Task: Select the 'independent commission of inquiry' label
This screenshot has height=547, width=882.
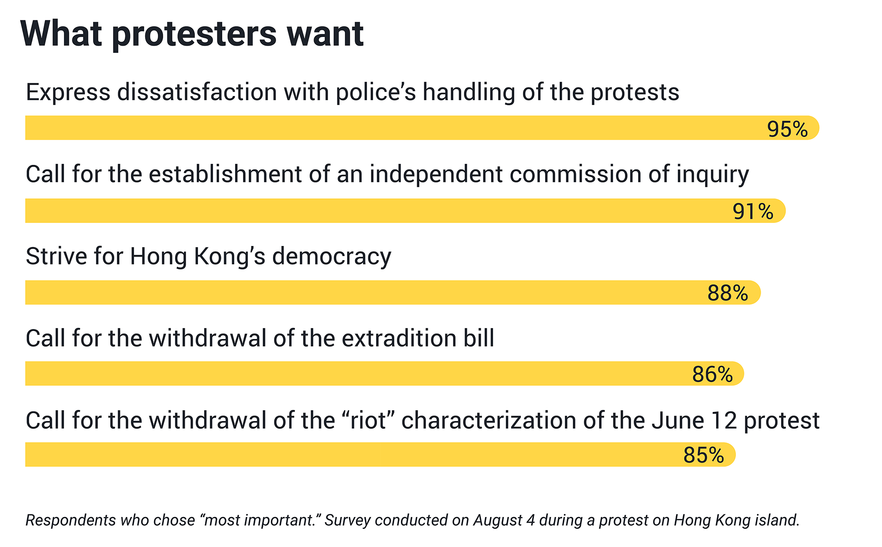Action: 387,175
